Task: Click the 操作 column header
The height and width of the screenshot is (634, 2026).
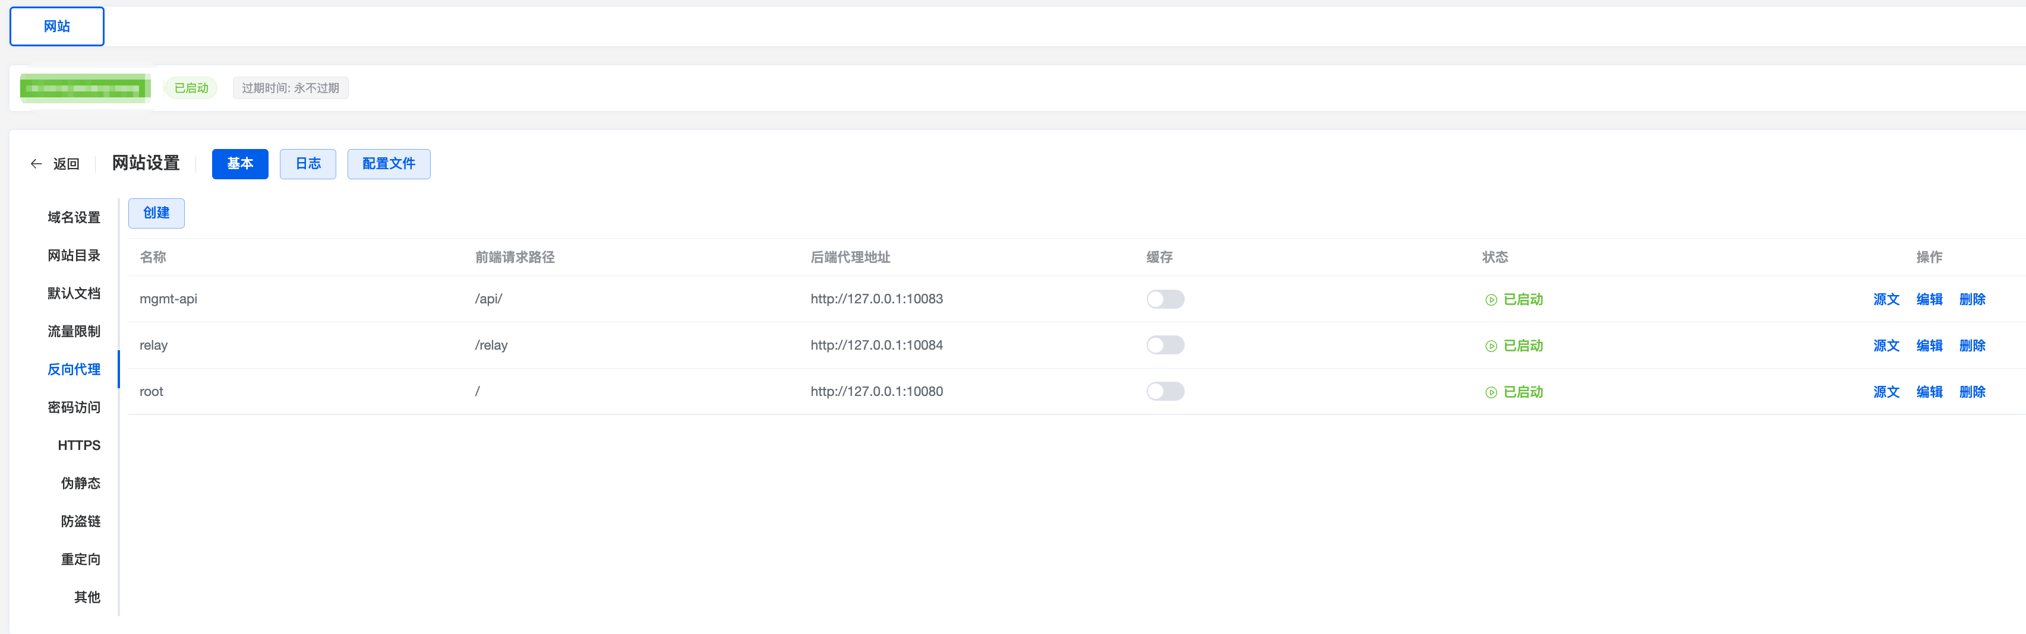Action: pyautogui.click(x=1929, y=257)
